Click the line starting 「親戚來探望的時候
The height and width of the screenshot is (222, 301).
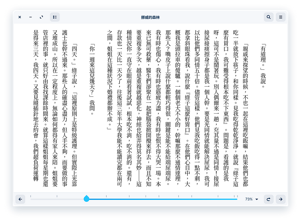246,115
